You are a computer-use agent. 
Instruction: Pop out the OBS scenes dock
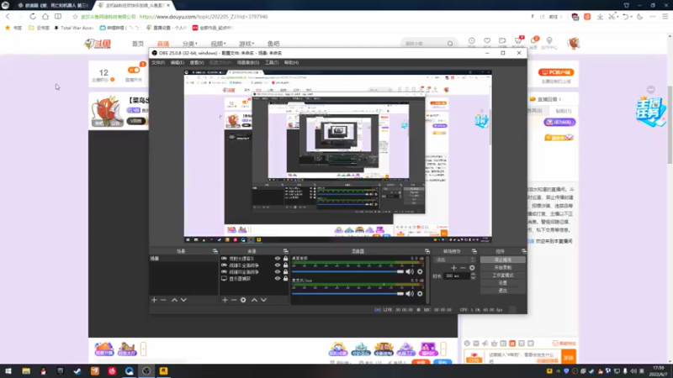[x=215, y=251]
